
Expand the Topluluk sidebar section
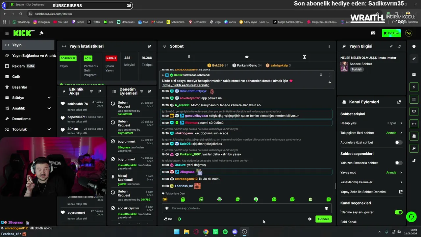(x=49, y=129)
